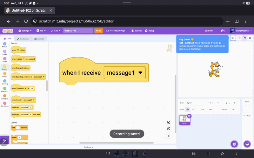
Task: Switch to the Code tab
Action: (x=7, y=39)
